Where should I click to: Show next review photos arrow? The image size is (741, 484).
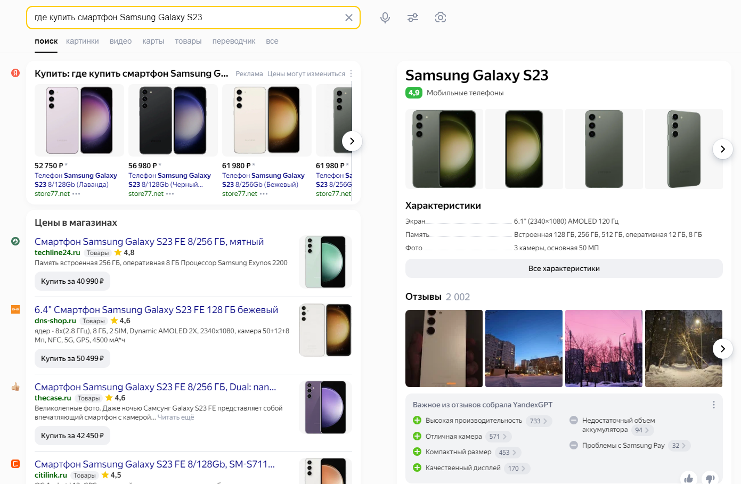[723, 349]
